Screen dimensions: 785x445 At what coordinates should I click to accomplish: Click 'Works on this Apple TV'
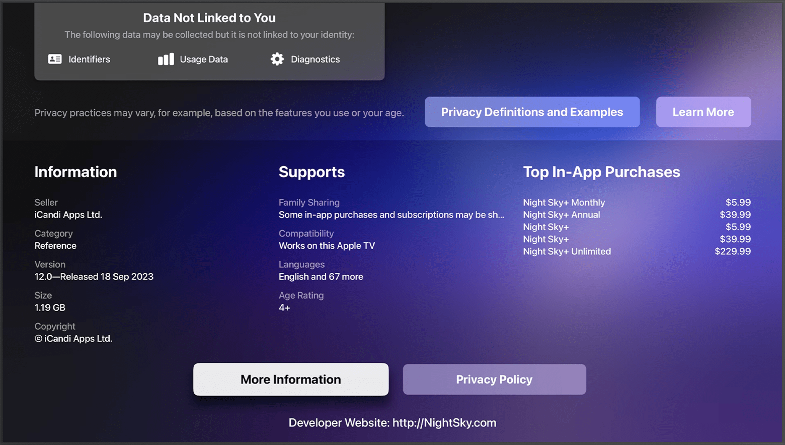327,246
